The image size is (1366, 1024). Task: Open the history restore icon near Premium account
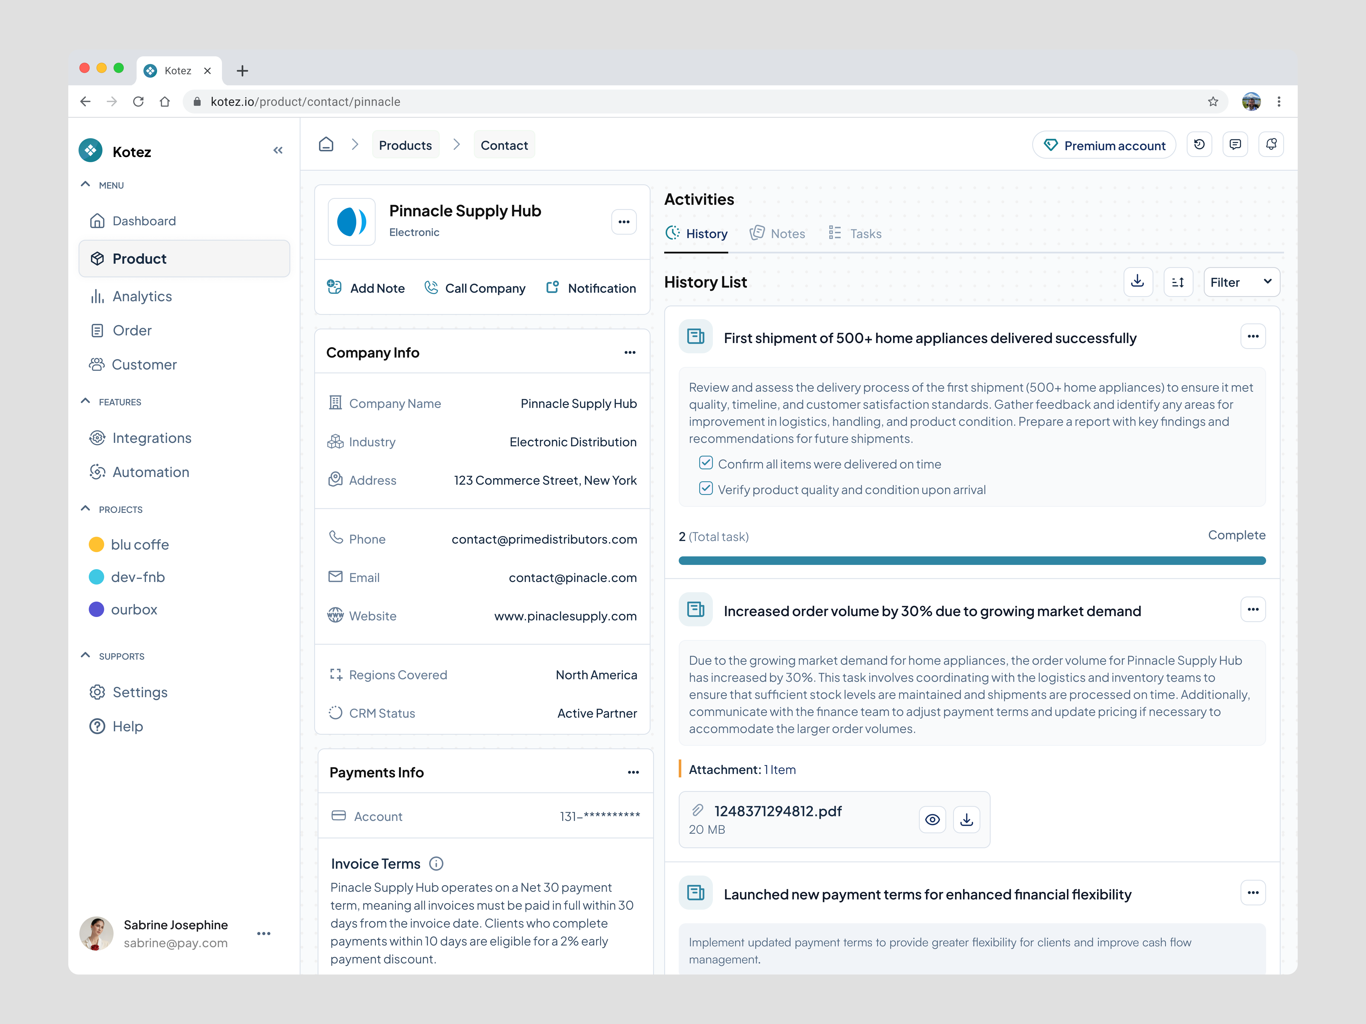tap(1200, 144)
